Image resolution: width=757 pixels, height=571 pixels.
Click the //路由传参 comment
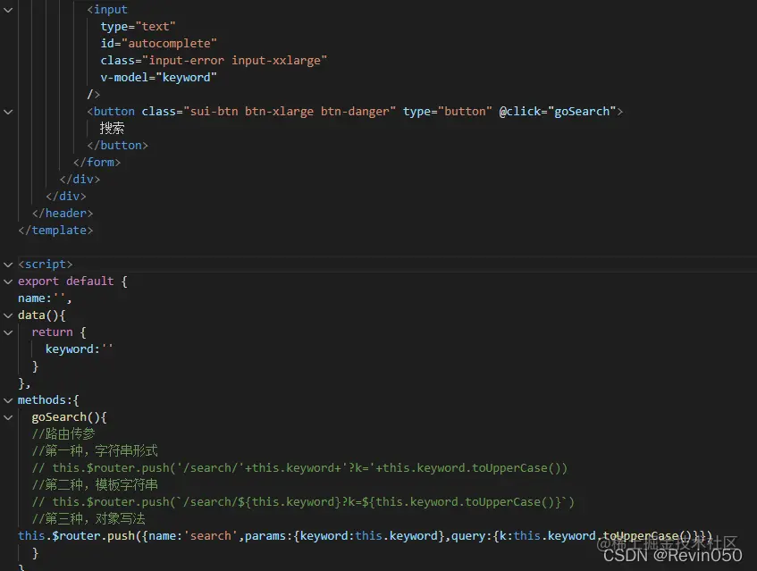[x=63, y=434]
